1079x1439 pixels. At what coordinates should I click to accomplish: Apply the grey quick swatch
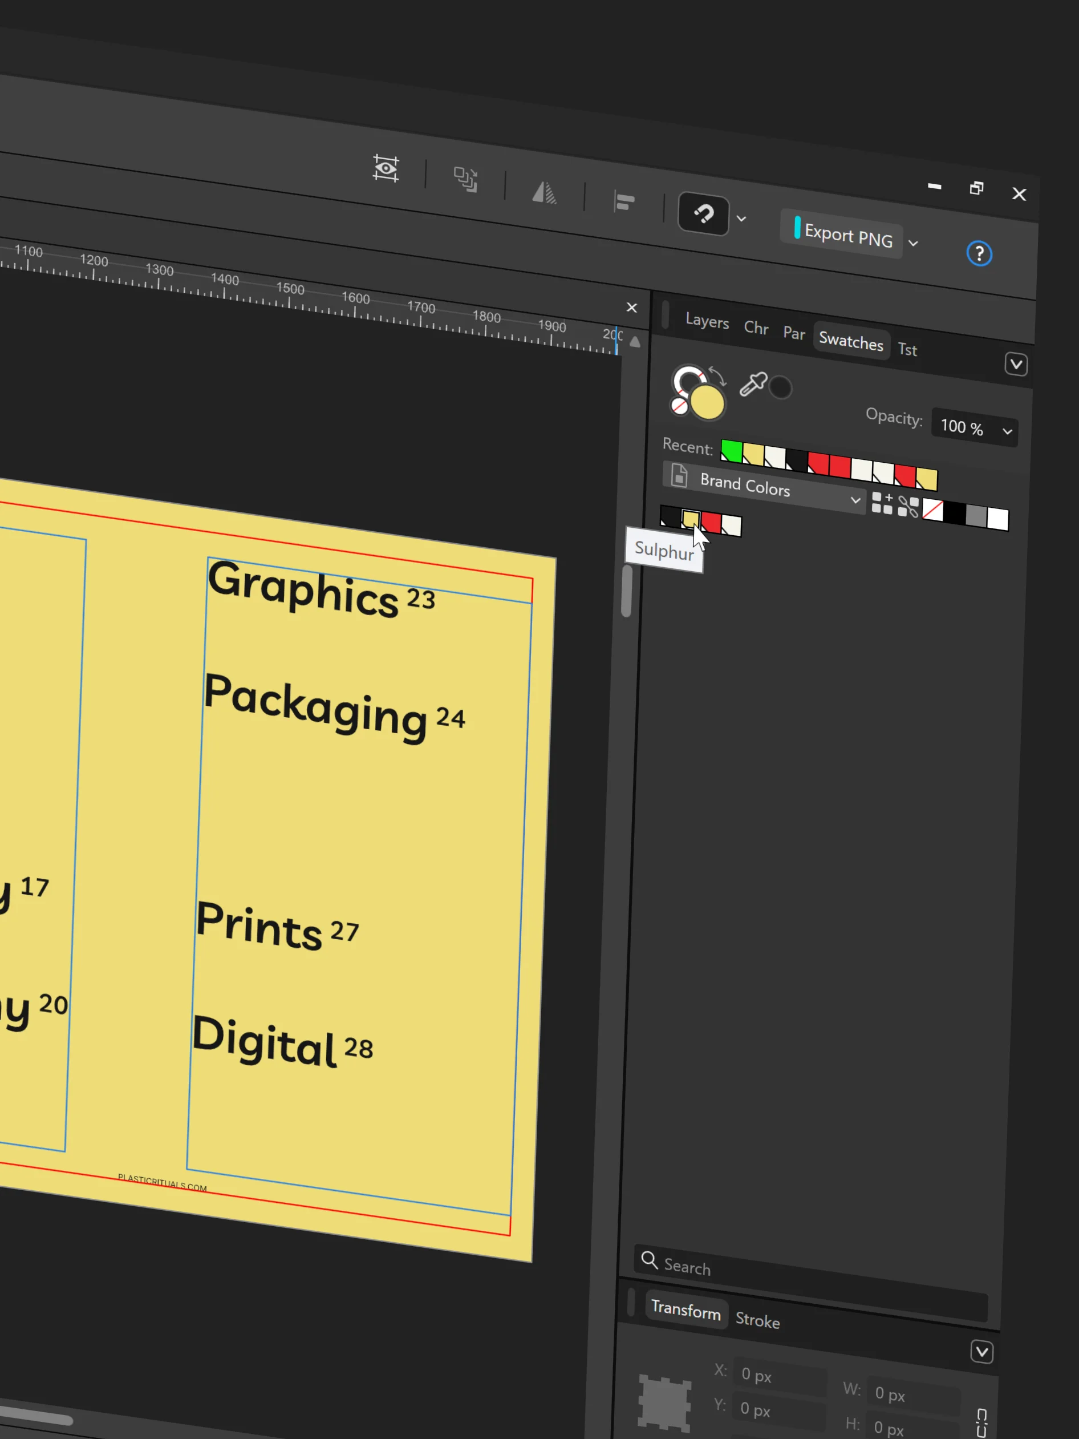click(x=976, y=516)
